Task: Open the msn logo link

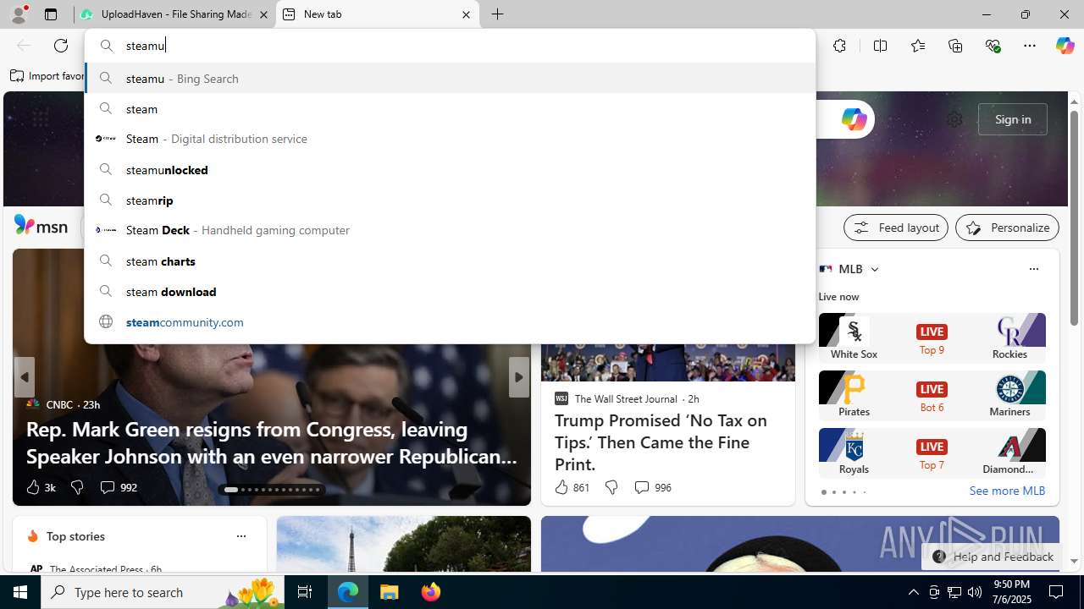Action: pyautogui.click(x=41, y=226)
